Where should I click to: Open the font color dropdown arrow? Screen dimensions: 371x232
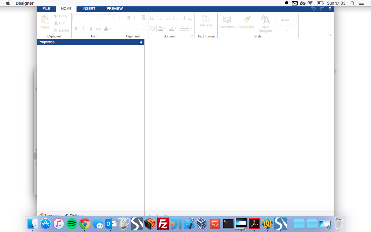point(111,29)
